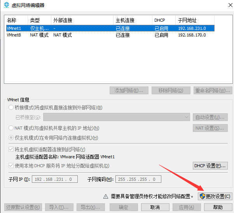This screenshot has height=213, width=234.
Task: Click the warning triangle icon near admin notice
Action: tap(105, 196)
